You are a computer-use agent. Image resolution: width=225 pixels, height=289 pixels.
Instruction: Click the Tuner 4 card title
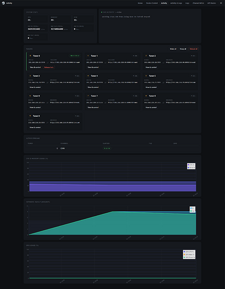[94, 76]
